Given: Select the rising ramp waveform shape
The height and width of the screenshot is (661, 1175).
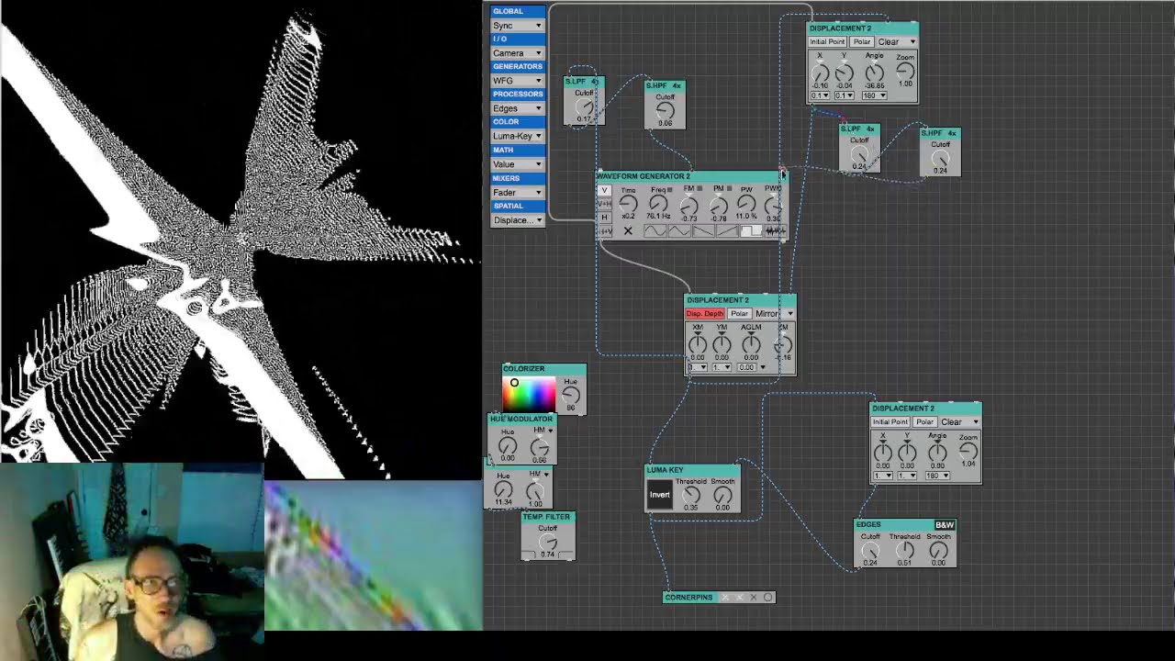Looking at the screenshot, I should 727,231.
